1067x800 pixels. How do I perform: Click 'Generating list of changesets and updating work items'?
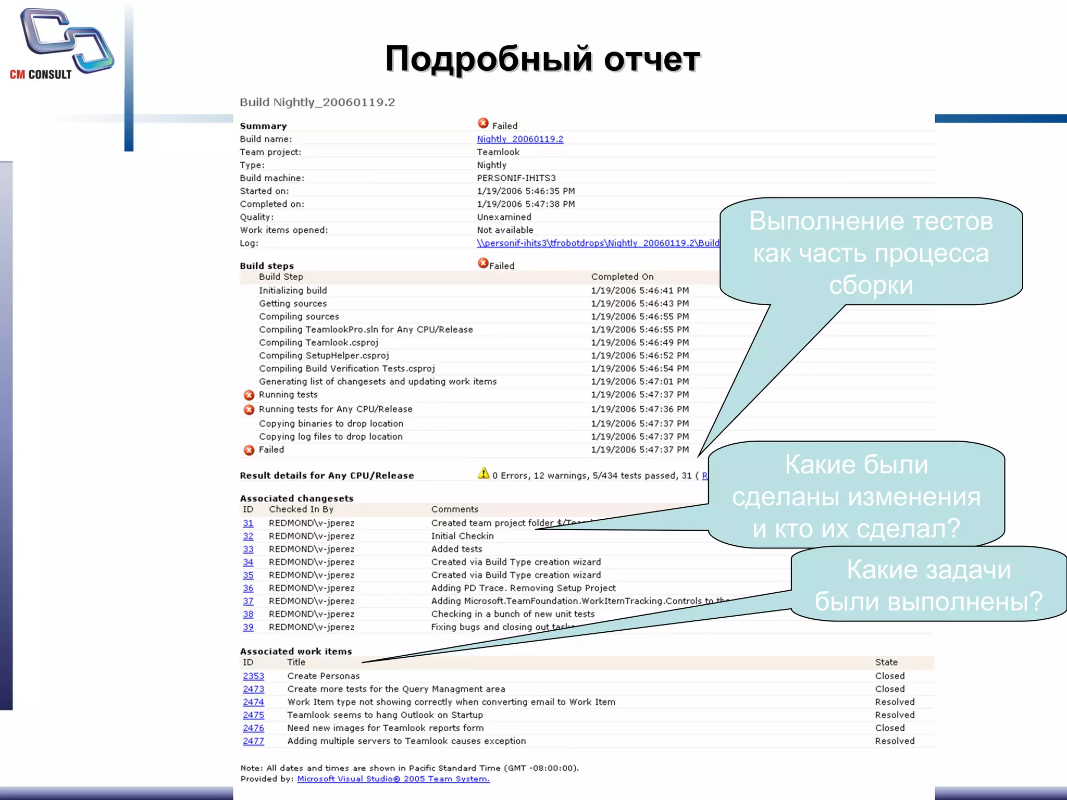coord(378,382)
